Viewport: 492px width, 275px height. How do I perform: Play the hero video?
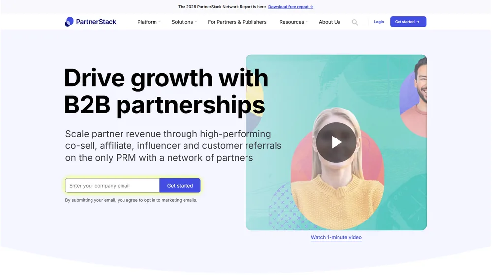click(336, 142)
